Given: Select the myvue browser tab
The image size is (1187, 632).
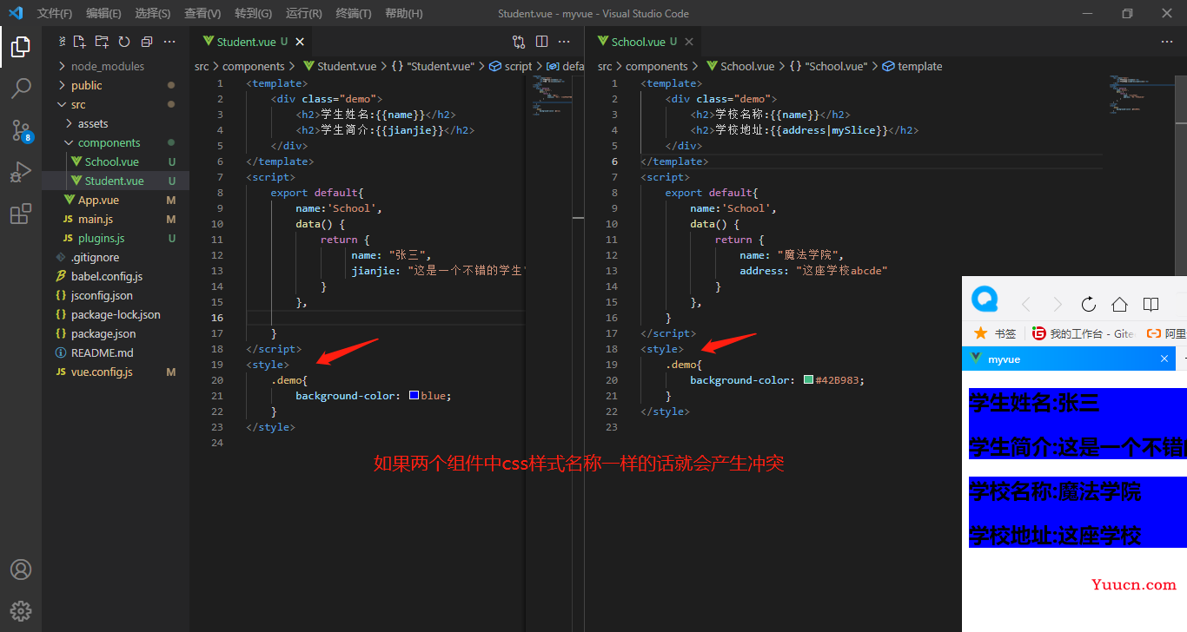Looking at the screenshot, I should (1069, 359).
